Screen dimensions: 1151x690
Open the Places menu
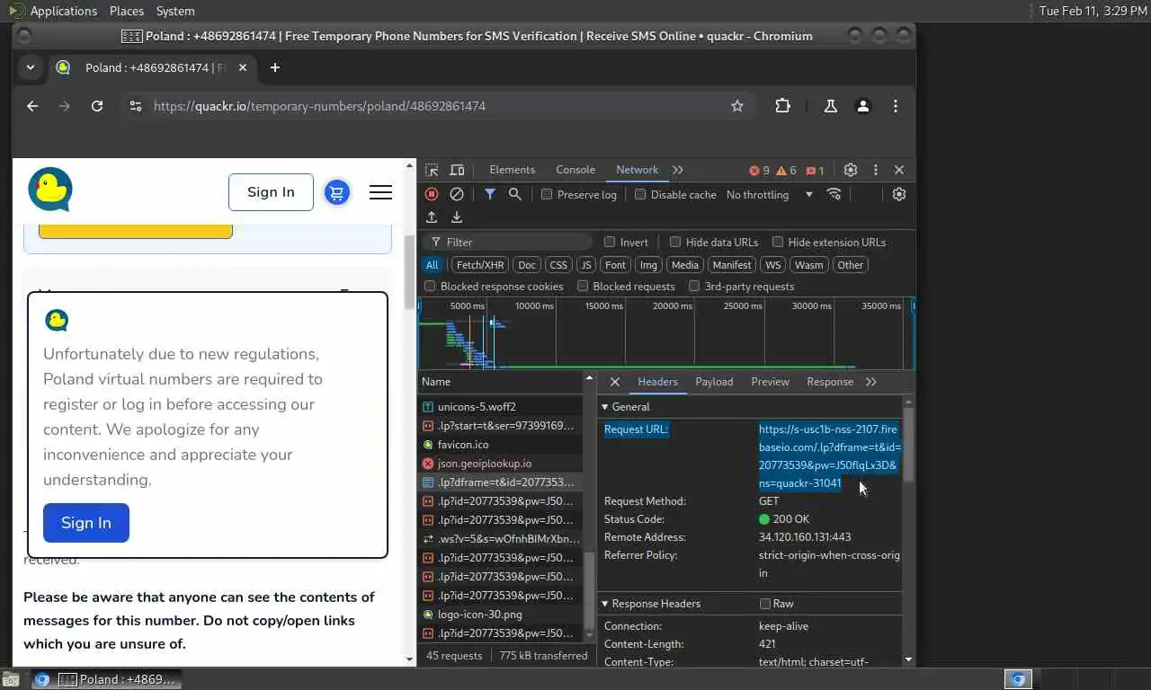tap(127, 11)
